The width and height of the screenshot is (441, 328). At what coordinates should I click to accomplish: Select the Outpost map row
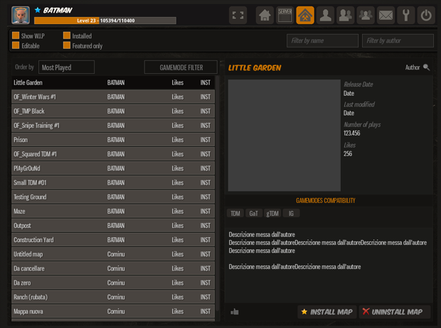[x=113, y=226]
